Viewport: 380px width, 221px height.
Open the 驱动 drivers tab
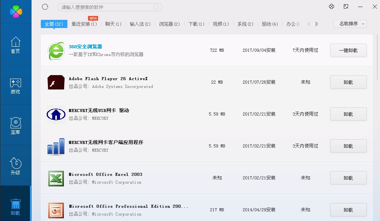coord(270,24)
